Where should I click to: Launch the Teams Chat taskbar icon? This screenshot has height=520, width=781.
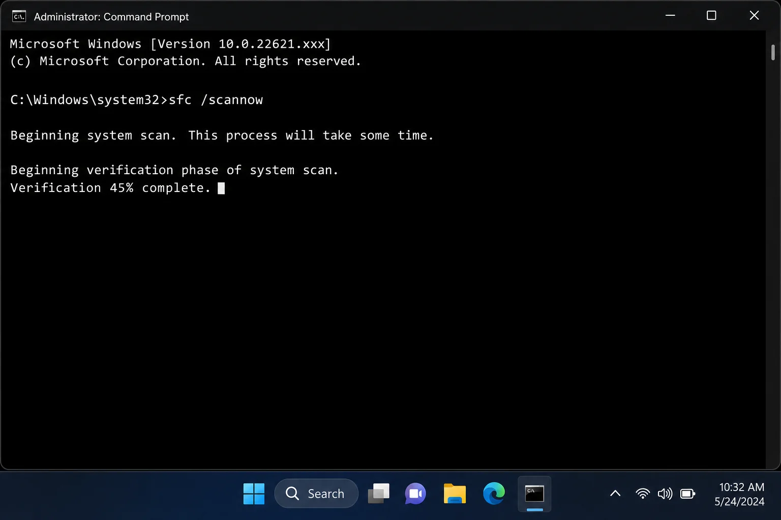415,494
